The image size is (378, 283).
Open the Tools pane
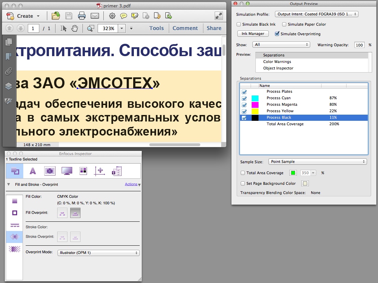pos(156,28)
